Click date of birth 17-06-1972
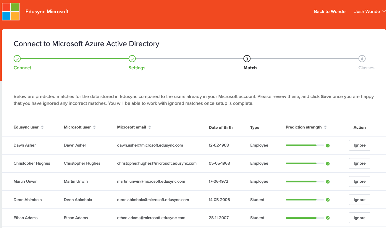386x228 pixels. point(219,182)
